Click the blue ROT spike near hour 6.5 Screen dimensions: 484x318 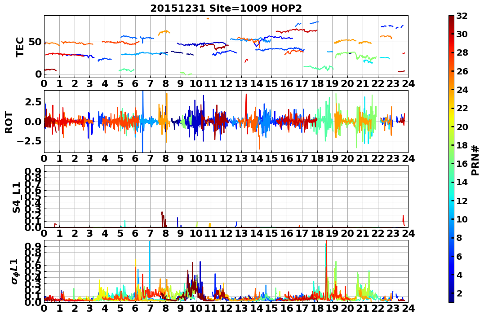point(142,122)
